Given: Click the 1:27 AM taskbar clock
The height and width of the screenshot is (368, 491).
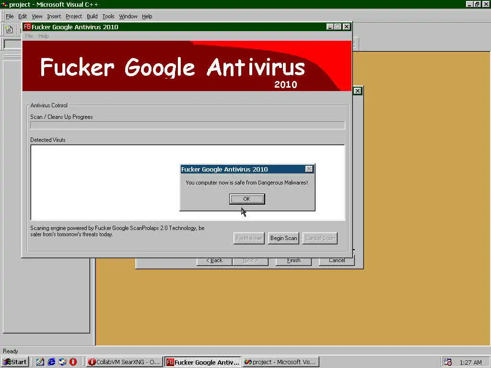Looking at the screenshot, I should (x=471, y=362).
